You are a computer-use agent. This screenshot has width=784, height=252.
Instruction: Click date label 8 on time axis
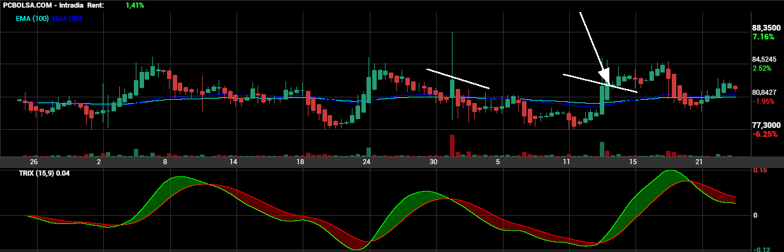[x=165, y=162]
